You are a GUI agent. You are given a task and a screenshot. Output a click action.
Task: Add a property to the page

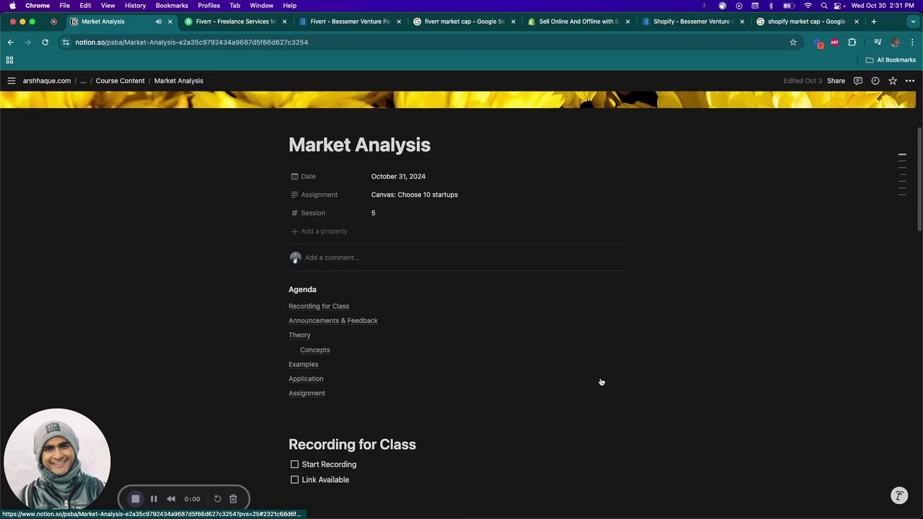coord(319,231)
